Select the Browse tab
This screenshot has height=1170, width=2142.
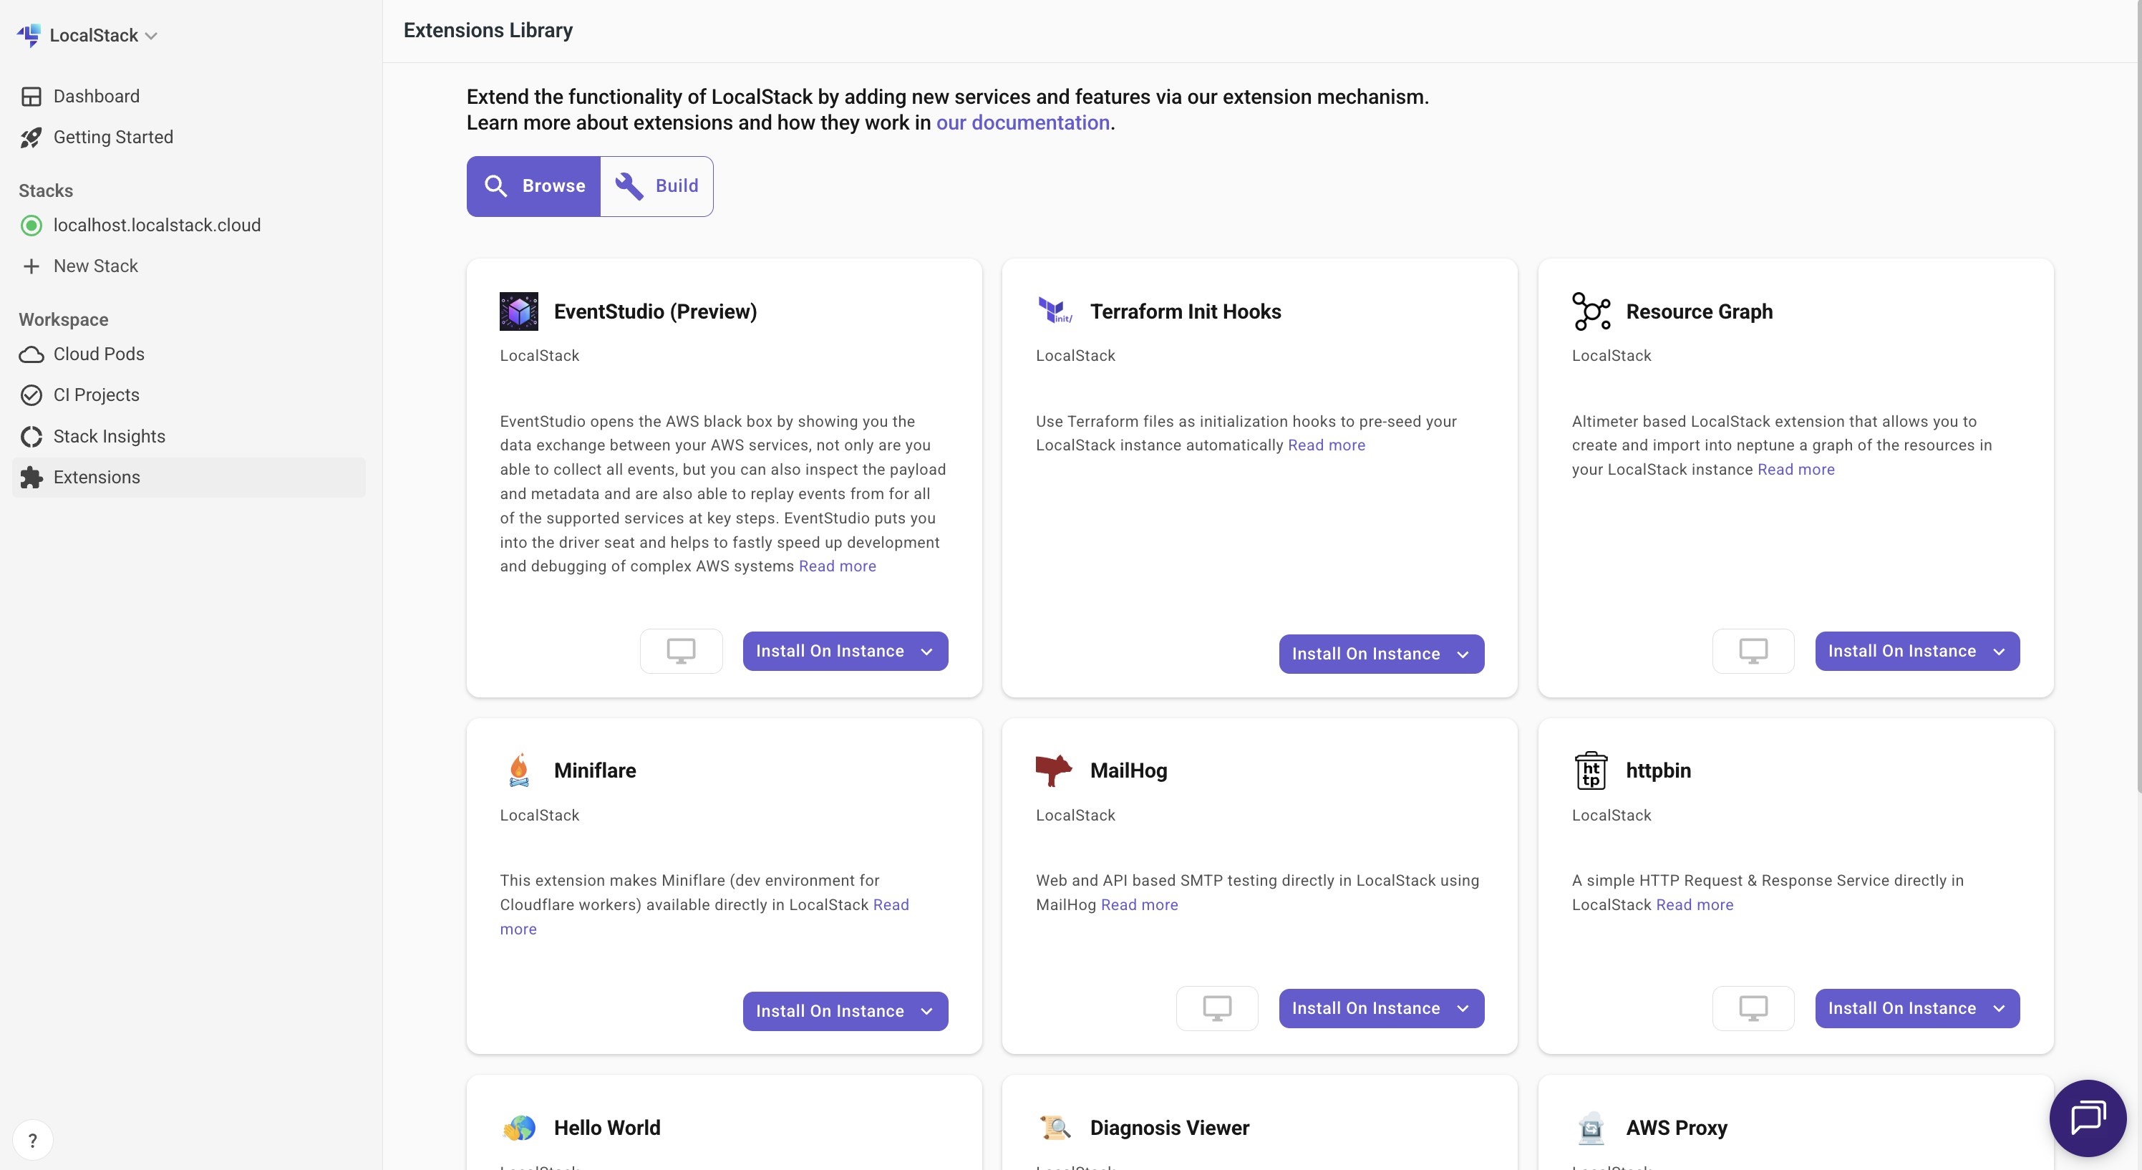tap(533, 185)
